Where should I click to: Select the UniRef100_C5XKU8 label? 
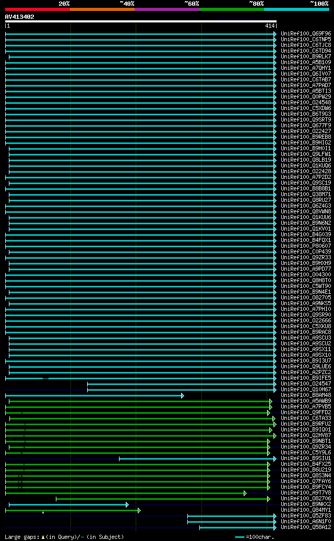tap(306, 326)
